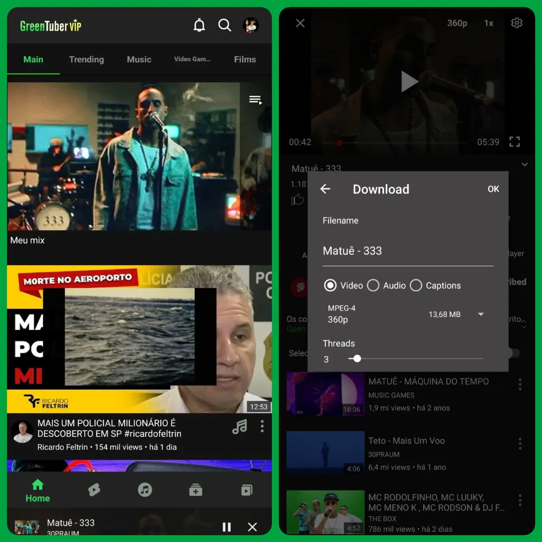This screenshot has width=542, height=542.
Task: Open the Teto - Mais Um Voo title
Action: [x=406, y=441]
